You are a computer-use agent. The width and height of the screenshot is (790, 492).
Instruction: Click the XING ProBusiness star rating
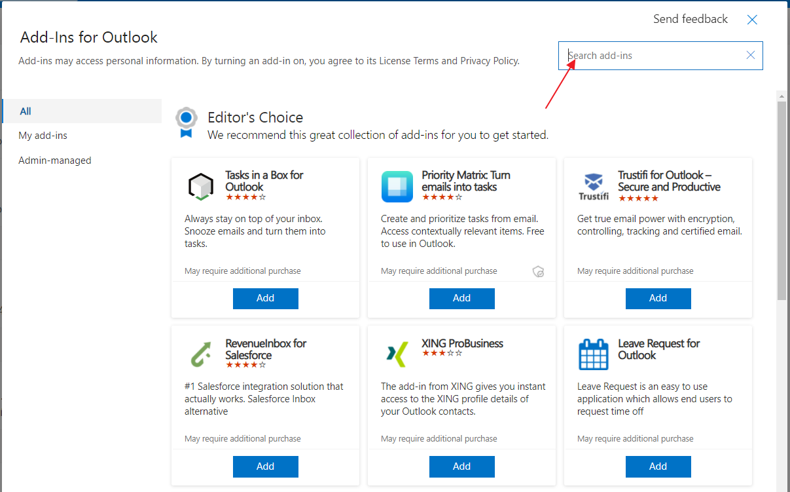pyautogui.click(x=442, y=353)
